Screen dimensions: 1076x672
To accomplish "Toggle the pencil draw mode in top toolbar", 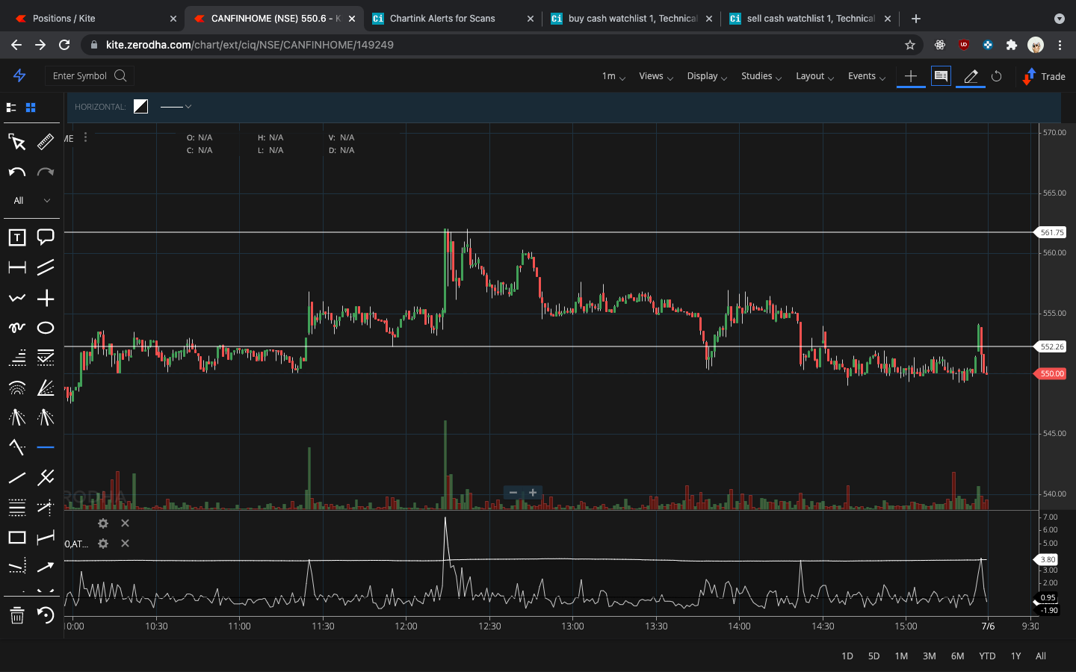I will point(970,76).
